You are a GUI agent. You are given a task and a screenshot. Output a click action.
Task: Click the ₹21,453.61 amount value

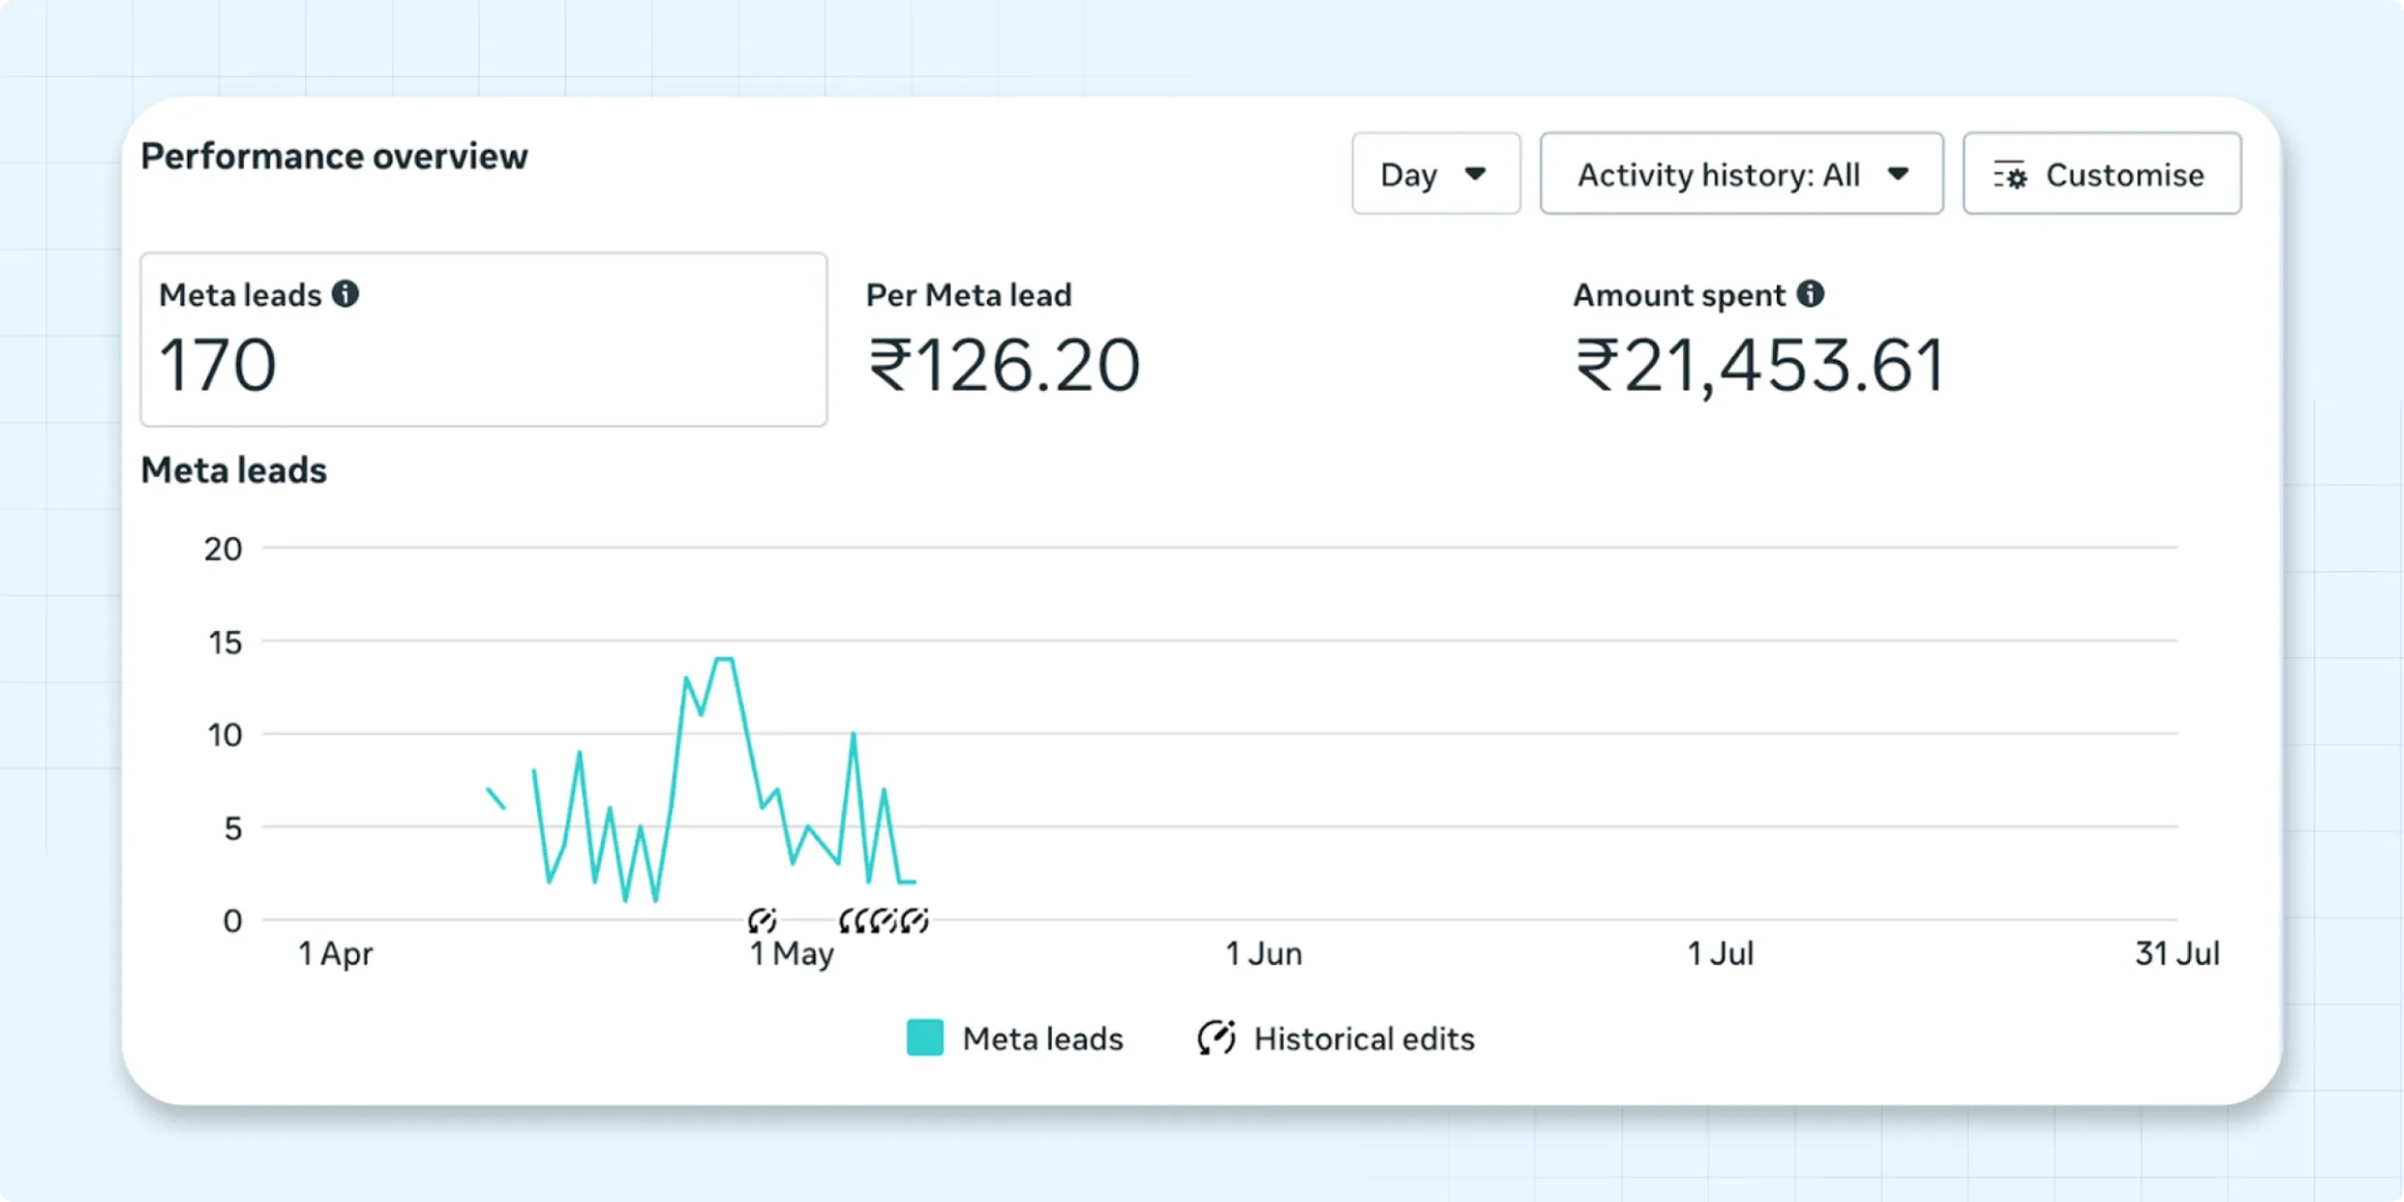(x=1758, y=365)
